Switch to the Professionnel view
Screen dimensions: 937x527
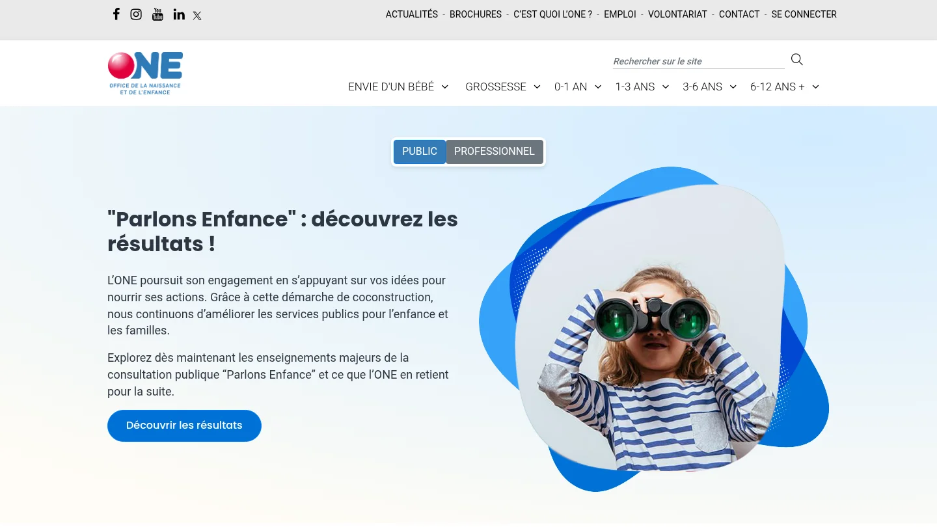click(x=495, y=152)
